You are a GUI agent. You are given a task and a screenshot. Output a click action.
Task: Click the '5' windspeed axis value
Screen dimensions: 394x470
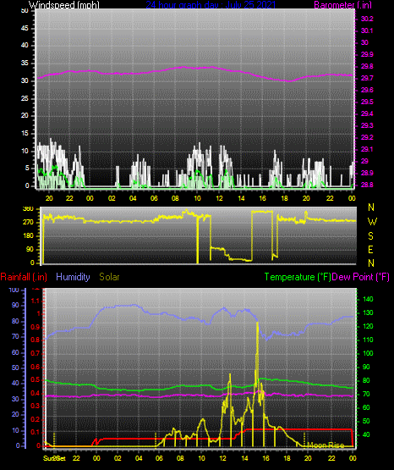pyautogui.click(x=27, y=169)
